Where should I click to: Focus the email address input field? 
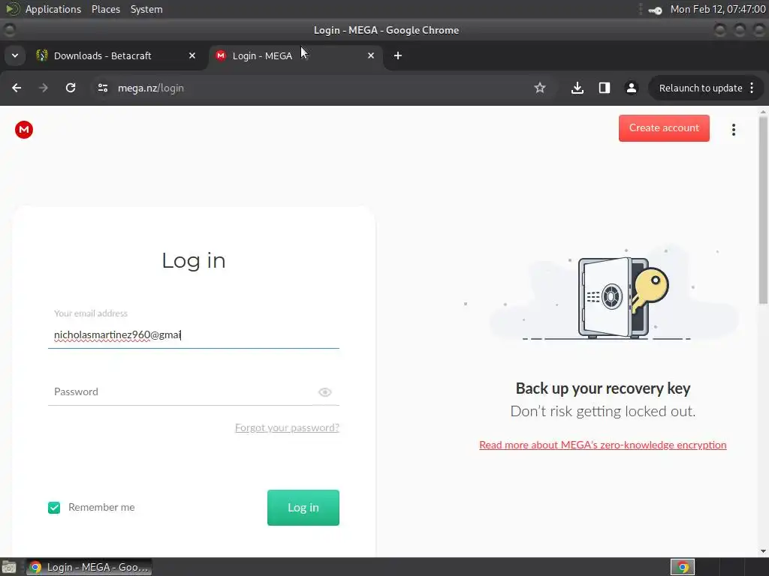pos(194,335)
